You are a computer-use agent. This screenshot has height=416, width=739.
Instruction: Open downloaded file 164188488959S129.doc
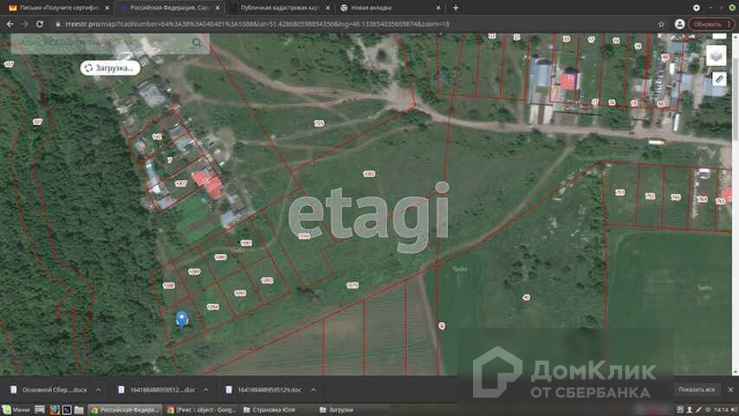264,390
